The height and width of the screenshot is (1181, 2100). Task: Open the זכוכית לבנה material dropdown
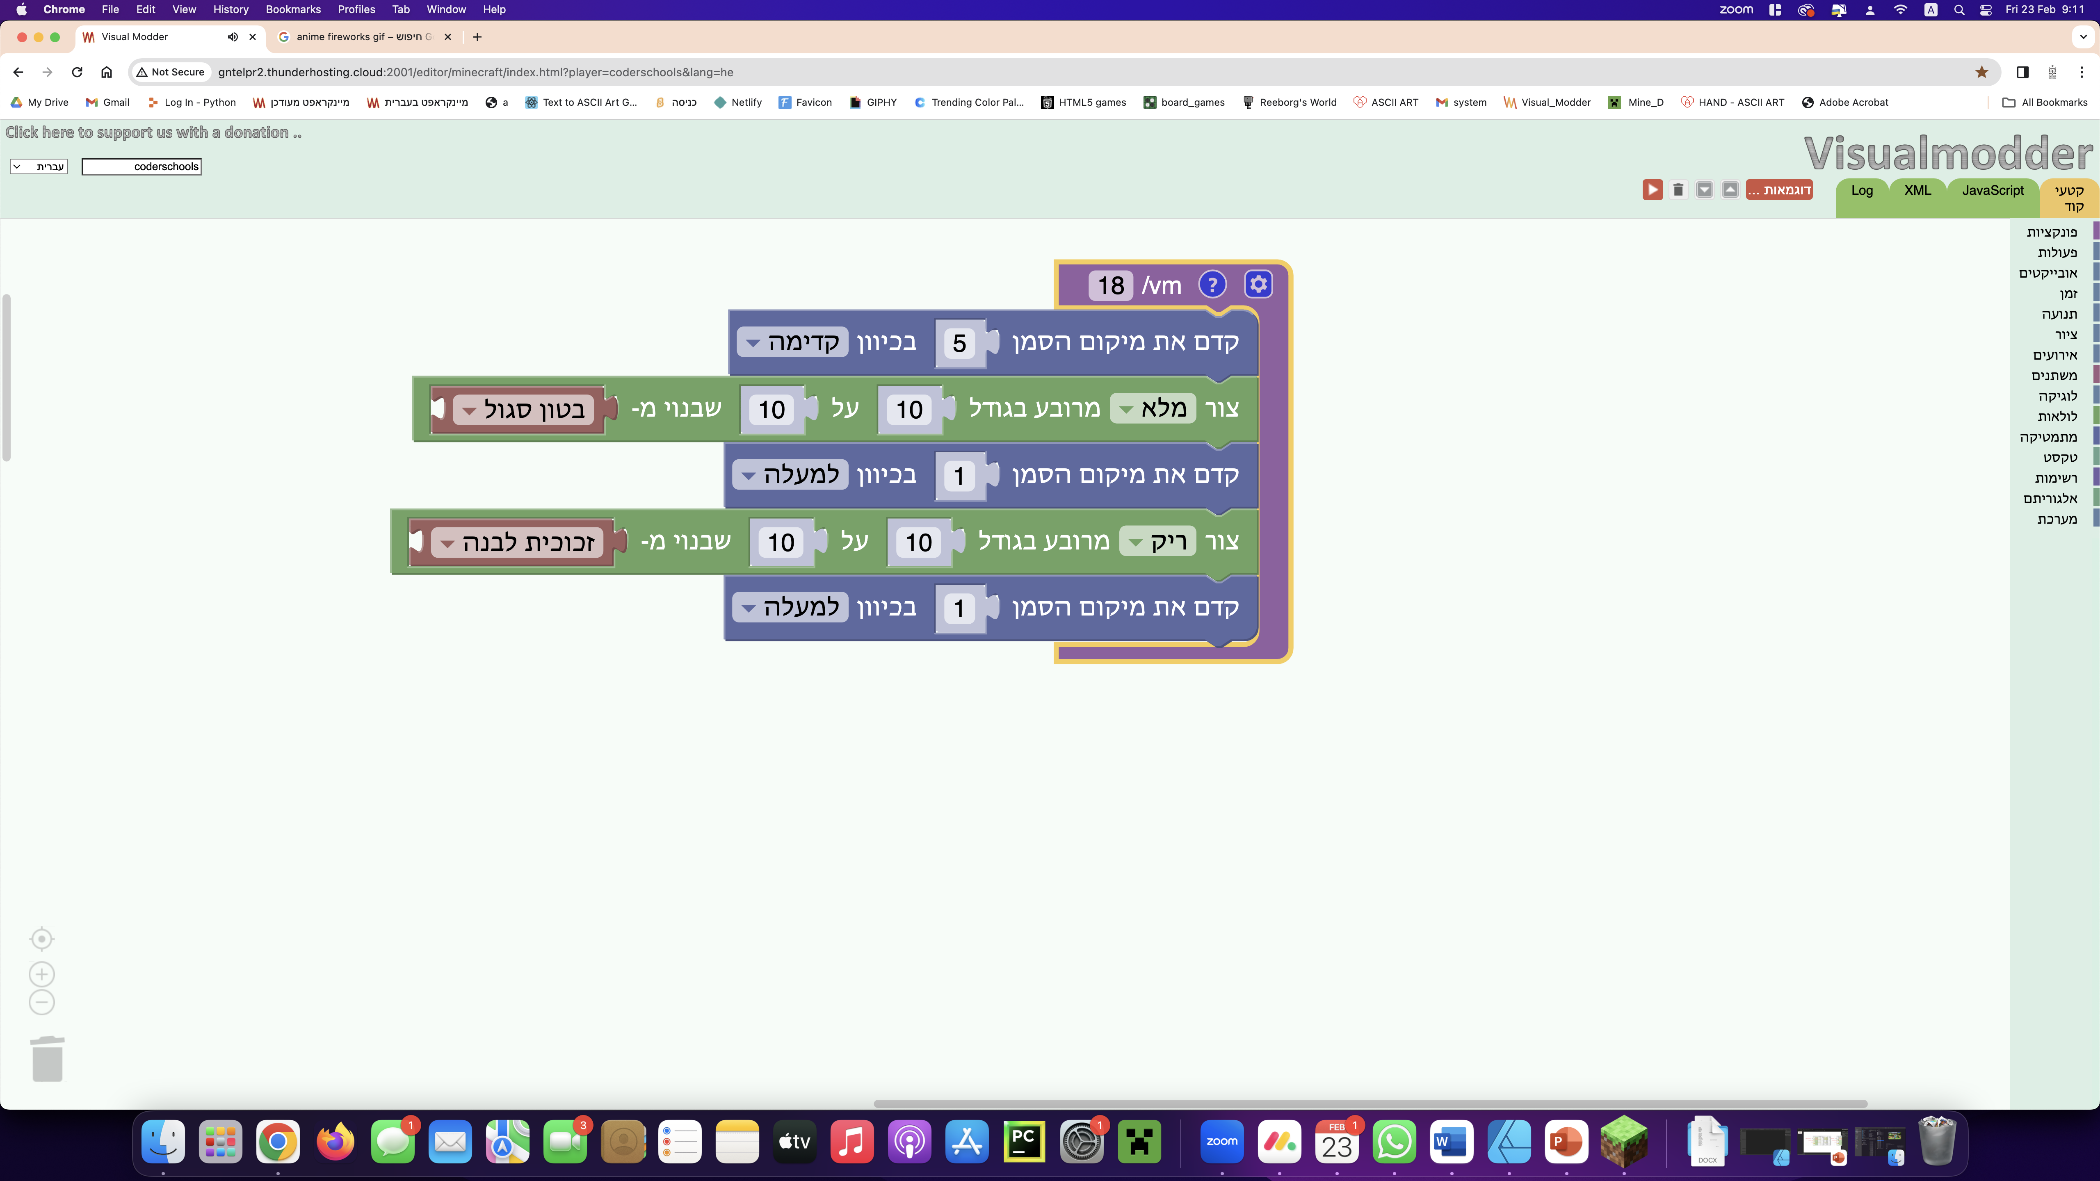tap(517, 542)
